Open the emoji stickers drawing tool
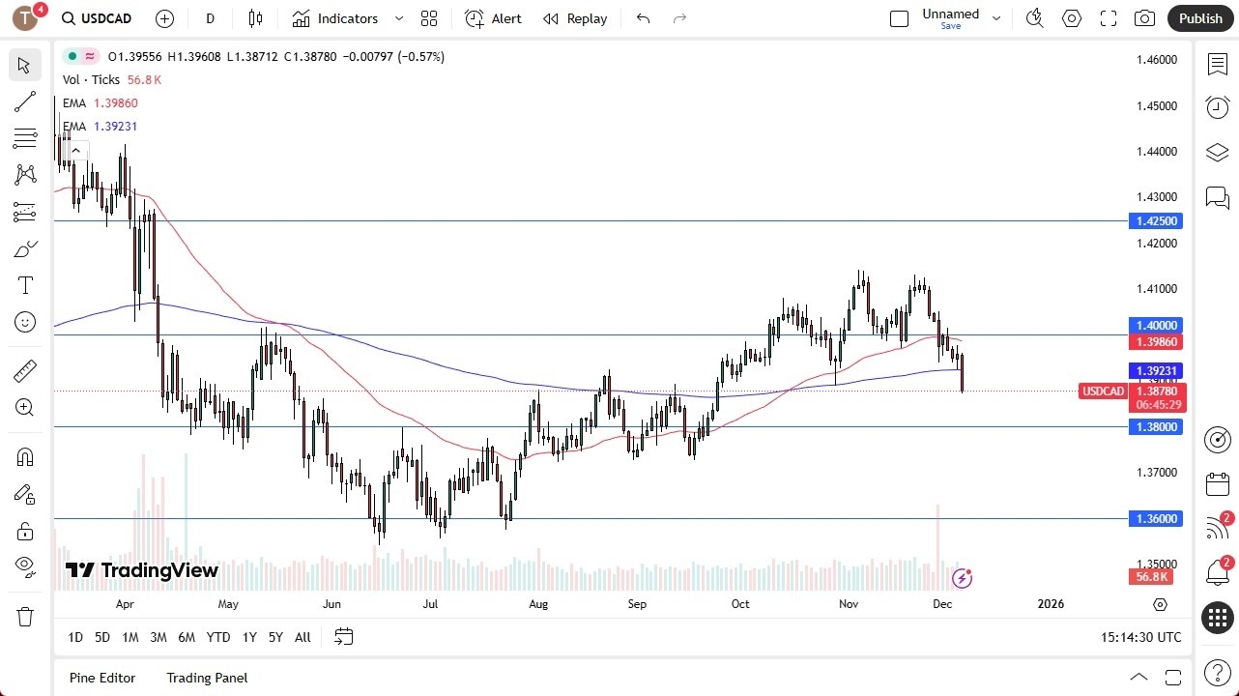 24,322
